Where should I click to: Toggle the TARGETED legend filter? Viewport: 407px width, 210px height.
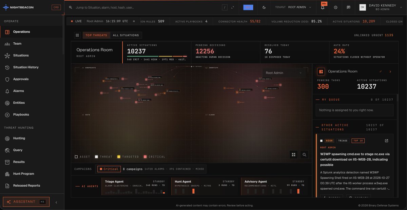point(128,157)
